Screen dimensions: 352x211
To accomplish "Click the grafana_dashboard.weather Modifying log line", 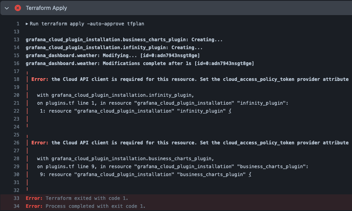I will (113, 56).
